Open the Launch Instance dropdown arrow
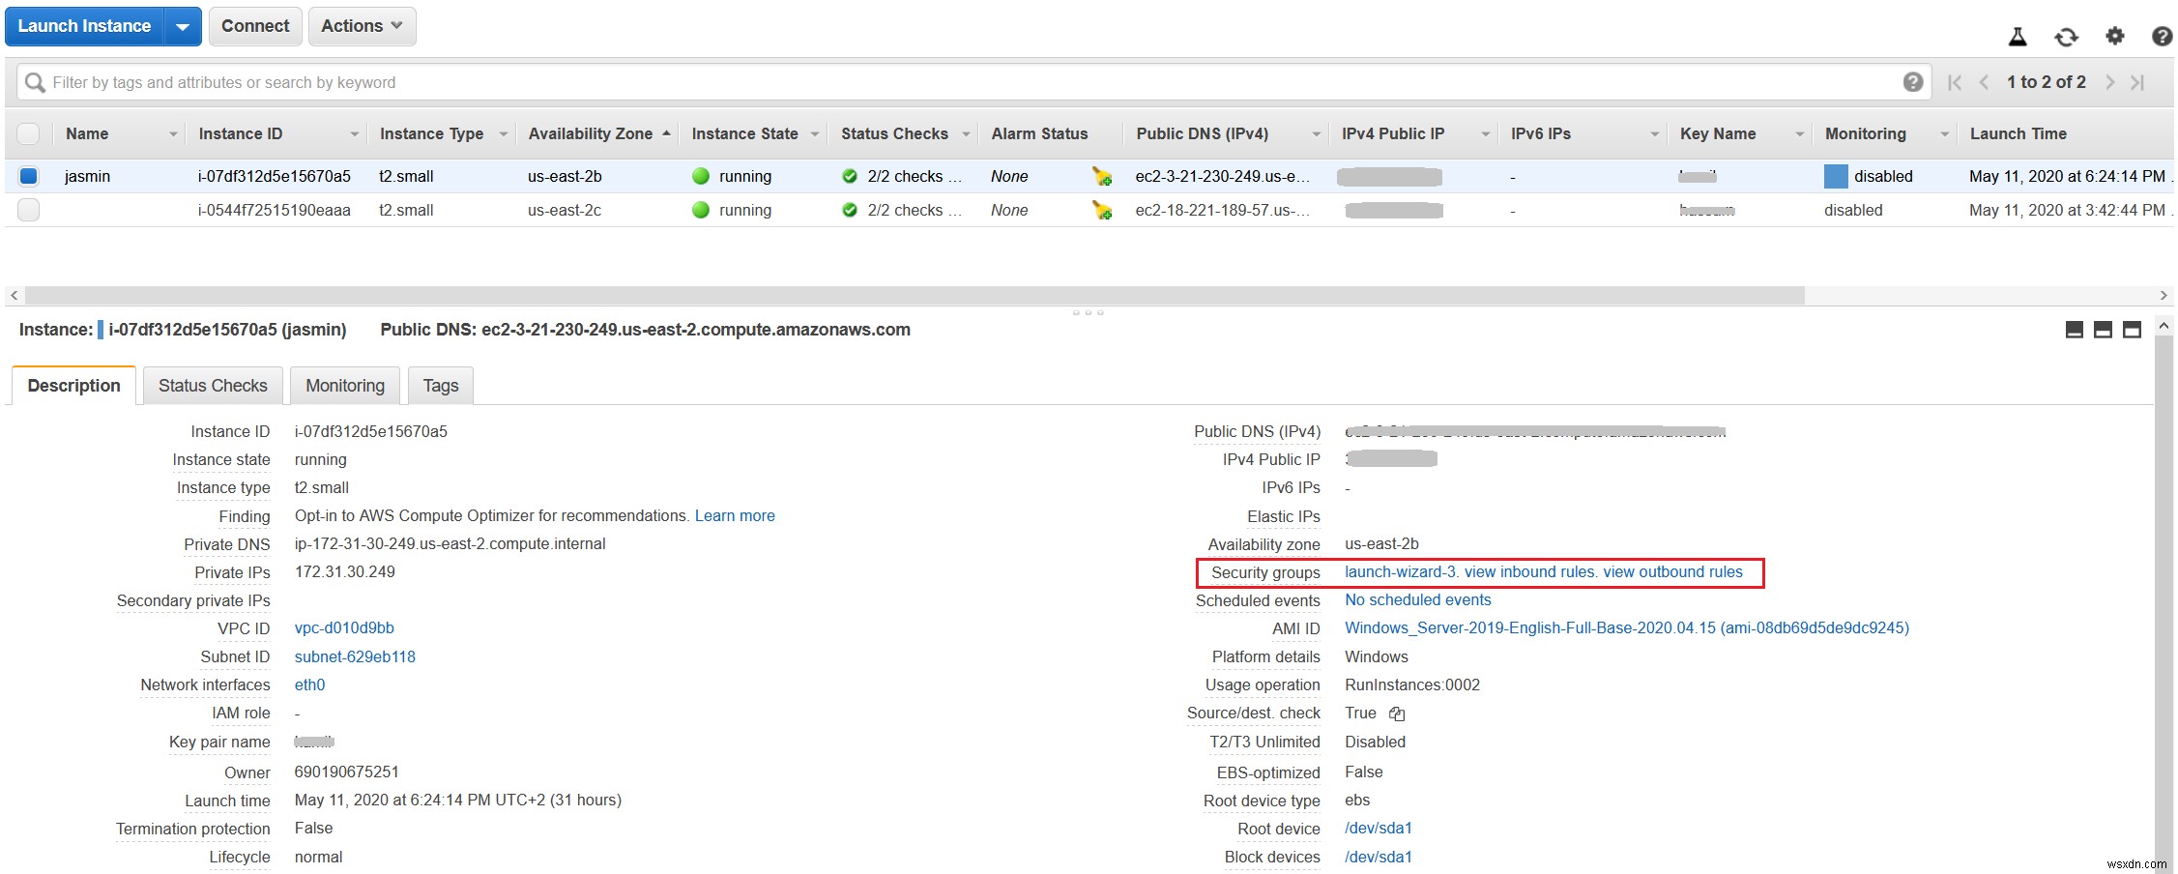This screenshot has width=2178, height=874. point(183,27)
